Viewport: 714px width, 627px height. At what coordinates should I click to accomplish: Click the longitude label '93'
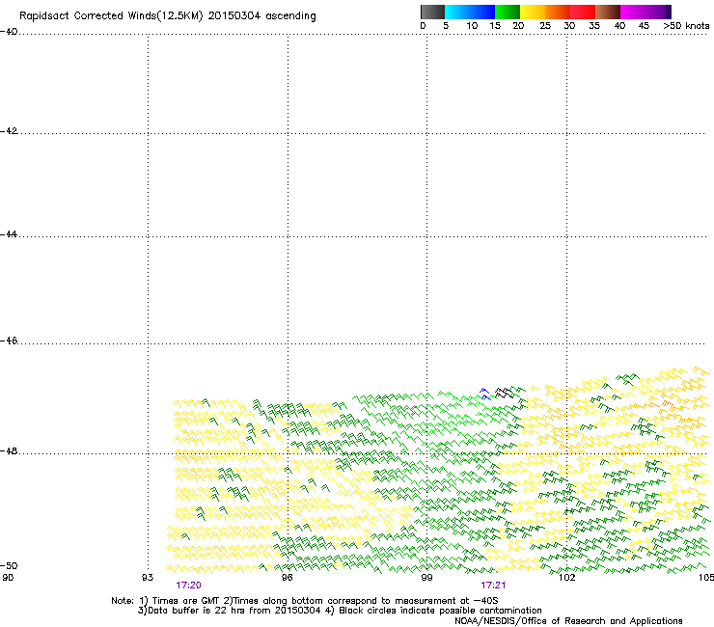148,578
